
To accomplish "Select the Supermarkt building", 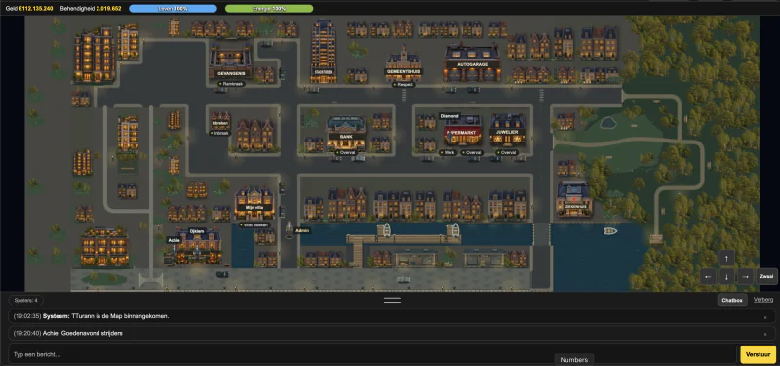I will point(462,131).
